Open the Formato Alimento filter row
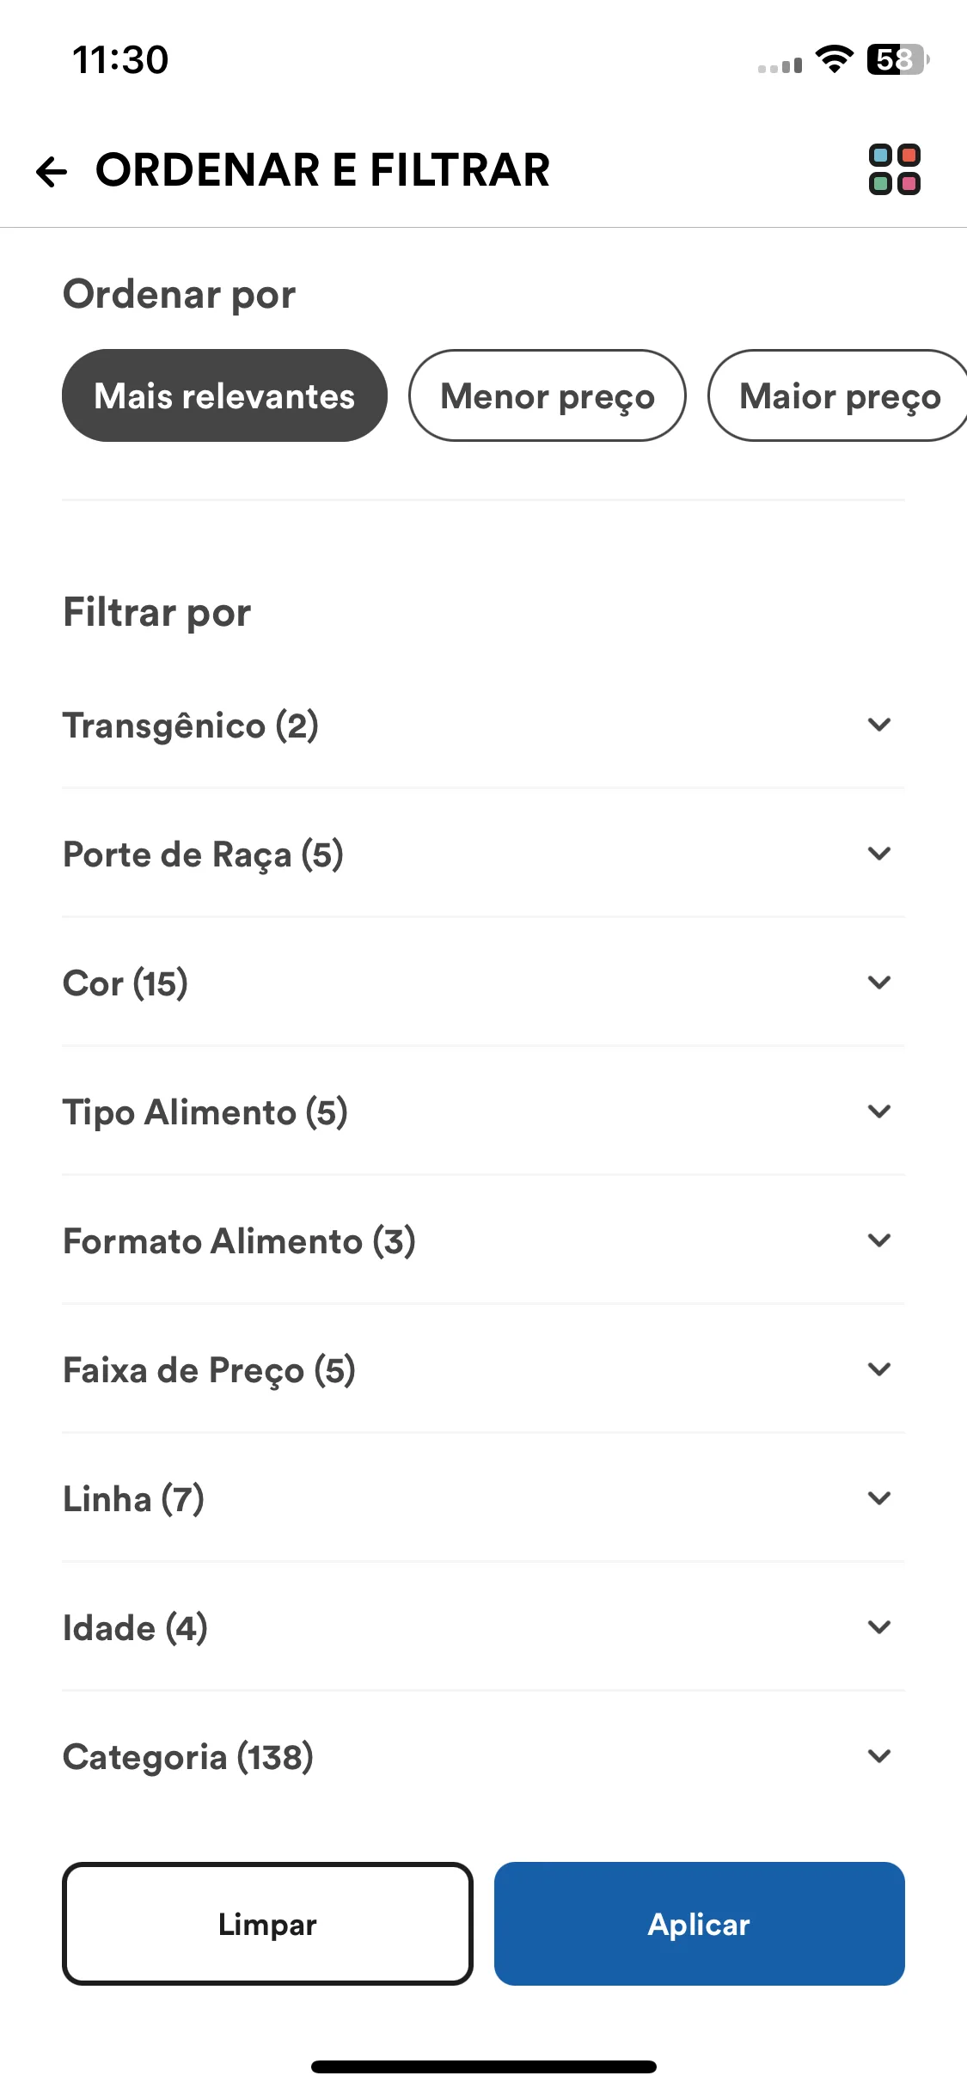The image size is (967, 2094). (483, 1240)
